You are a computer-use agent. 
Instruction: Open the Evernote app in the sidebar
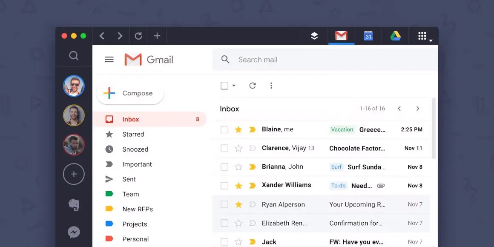pos(74,205)
